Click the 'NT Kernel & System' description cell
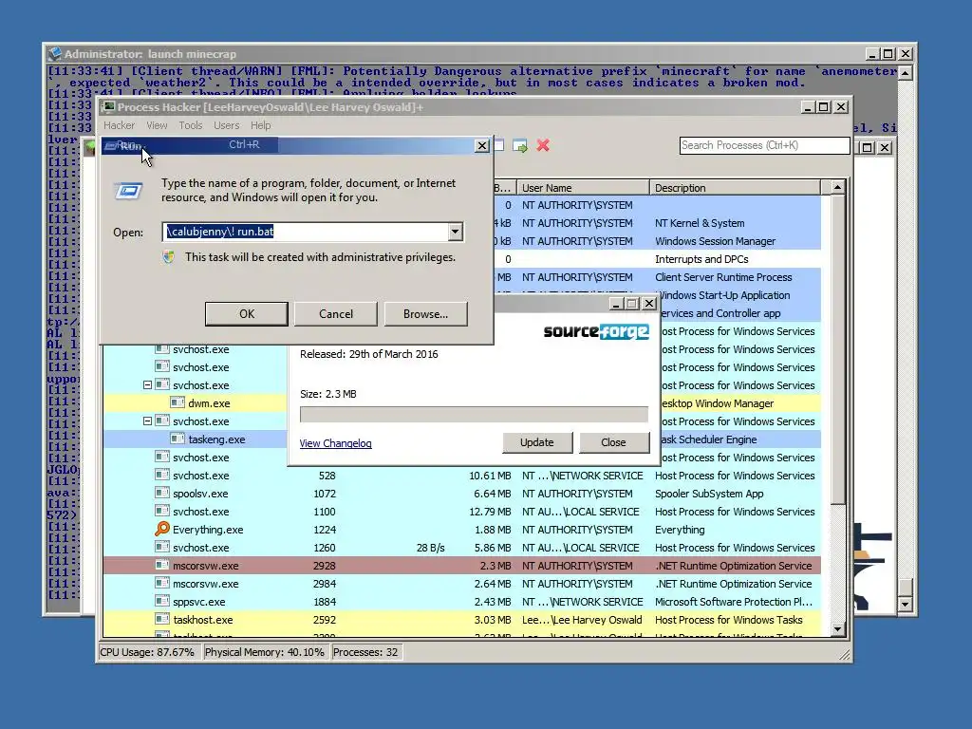 700,223
